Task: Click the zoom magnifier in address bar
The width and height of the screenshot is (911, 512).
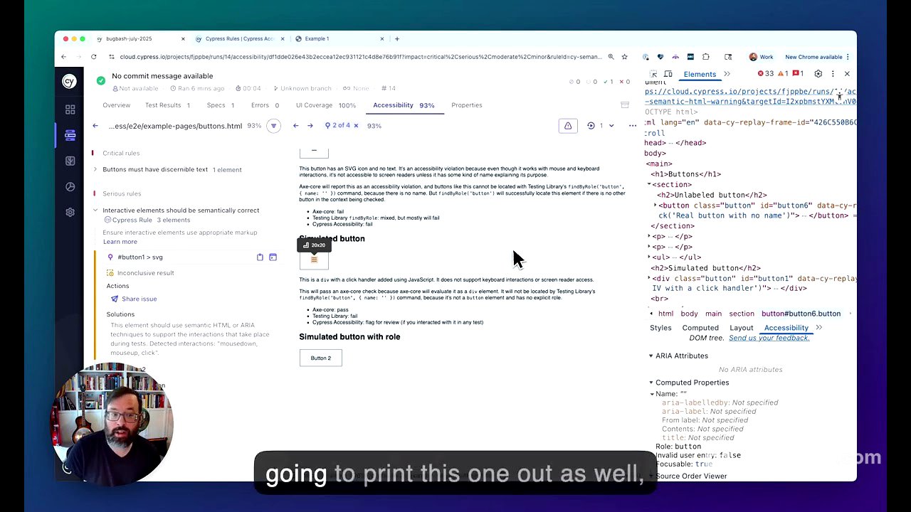Action: click(x=611, y=57)
